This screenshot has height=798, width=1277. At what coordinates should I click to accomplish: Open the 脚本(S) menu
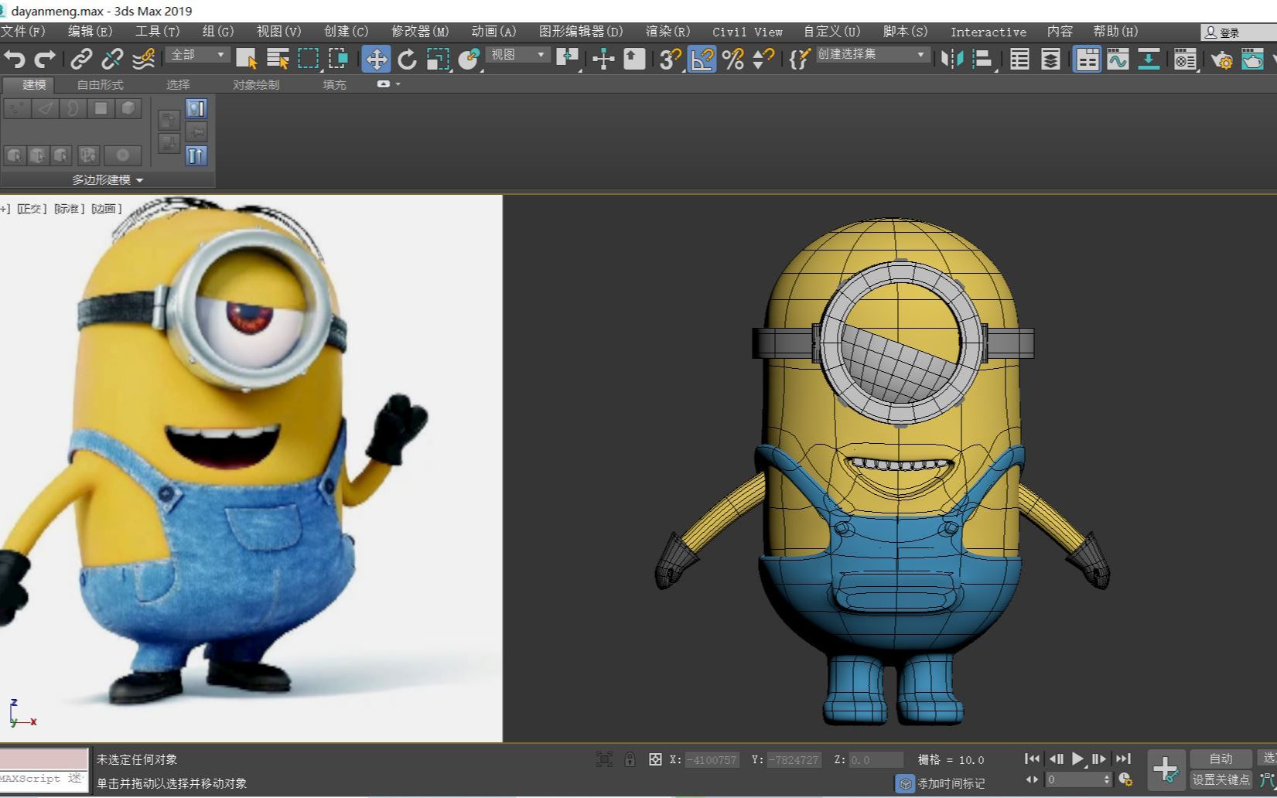(x=905, y=32)
